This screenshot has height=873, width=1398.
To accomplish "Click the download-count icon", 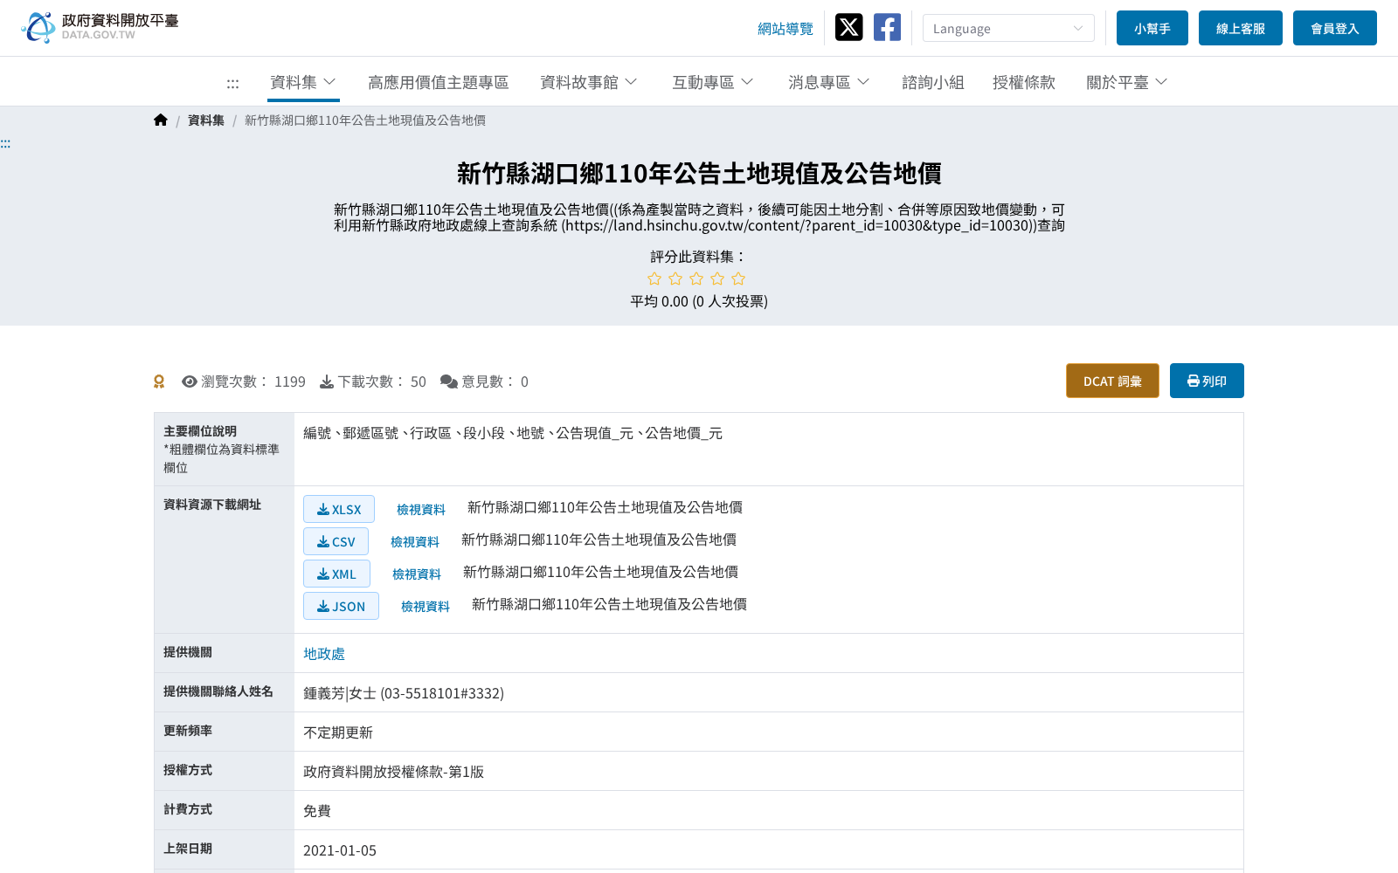I will pyautogui.click(x=327, y=382).
